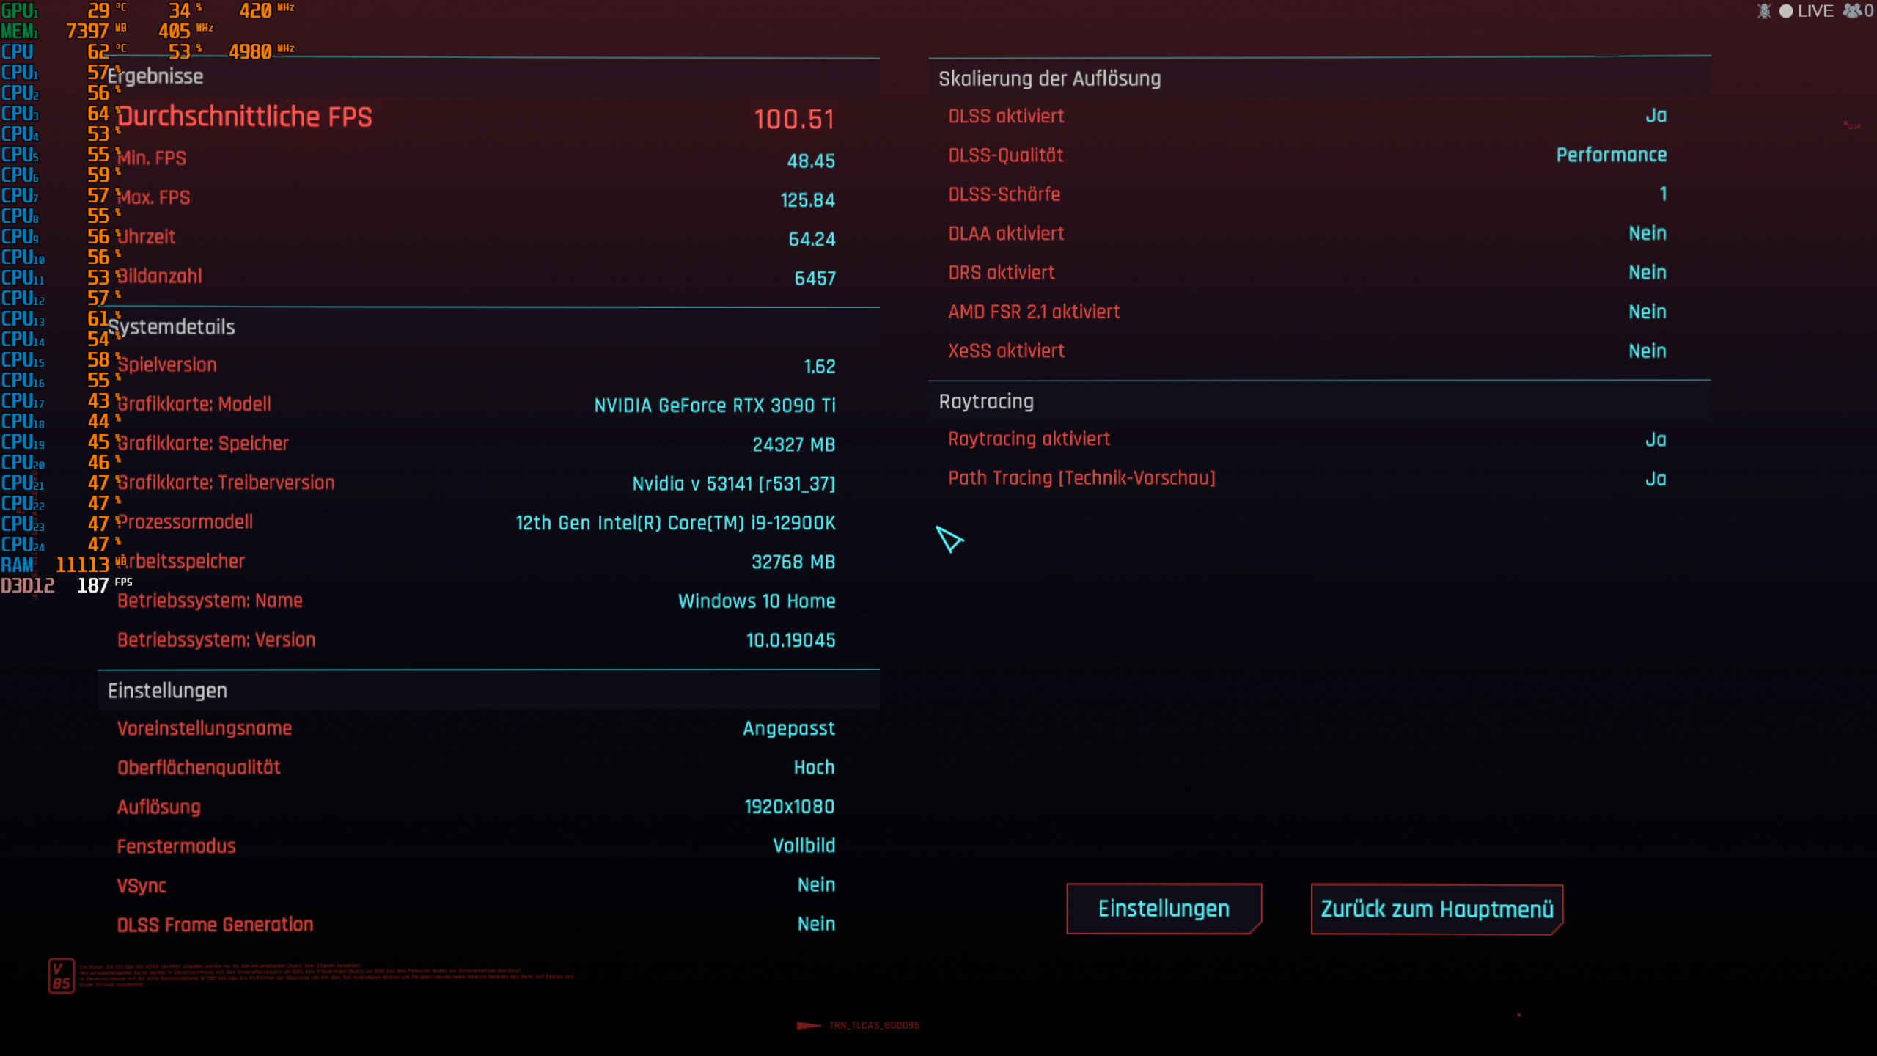Screen dimensions: 1877x1056
Task: Click the Einstellungen button
Action: (1164, 908)
